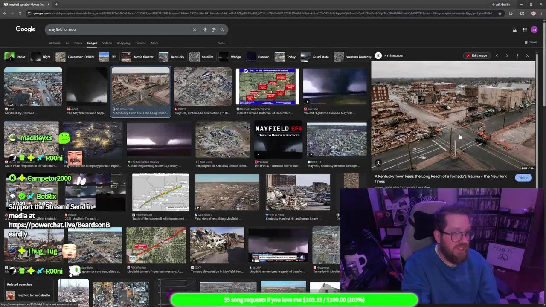Reload the page
This screenshot has height=307, width=546.
click(x=20, y=13)
